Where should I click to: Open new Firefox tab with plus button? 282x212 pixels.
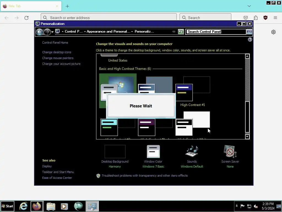(x=67, y=6)
